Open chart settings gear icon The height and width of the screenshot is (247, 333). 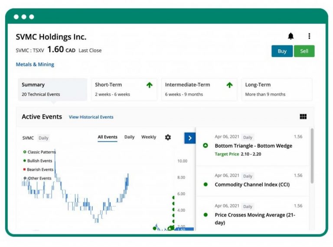(168, 137)
